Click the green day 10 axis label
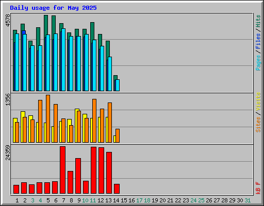 (x=85, y=200)
